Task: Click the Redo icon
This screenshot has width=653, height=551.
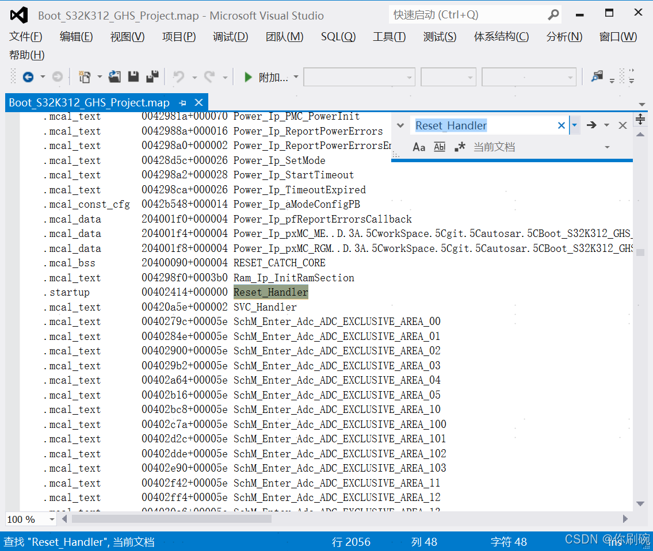Action: [x=209, y=76]
